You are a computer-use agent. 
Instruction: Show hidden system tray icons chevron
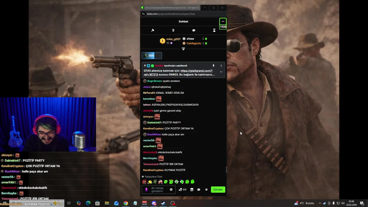(x=320, y=203)
